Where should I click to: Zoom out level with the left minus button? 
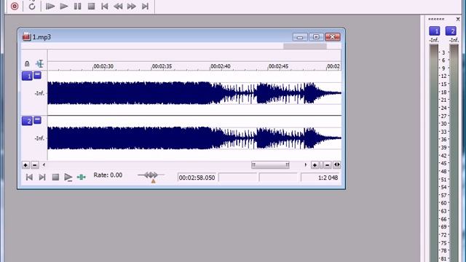coord(35,165)
